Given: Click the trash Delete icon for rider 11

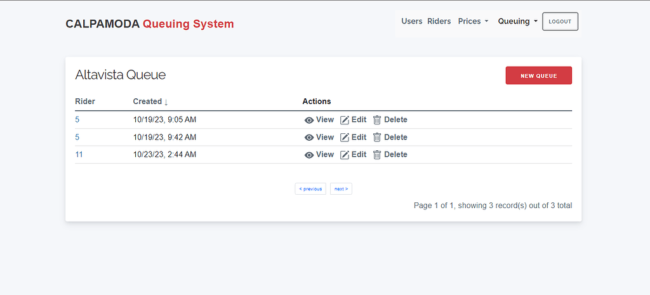Looking at the screenshot, I should (377, 155).
